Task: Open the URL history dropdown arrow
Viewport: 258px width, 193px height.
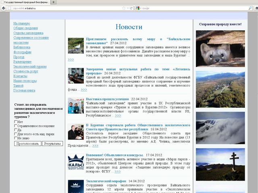Action: (x=127, y=8)
